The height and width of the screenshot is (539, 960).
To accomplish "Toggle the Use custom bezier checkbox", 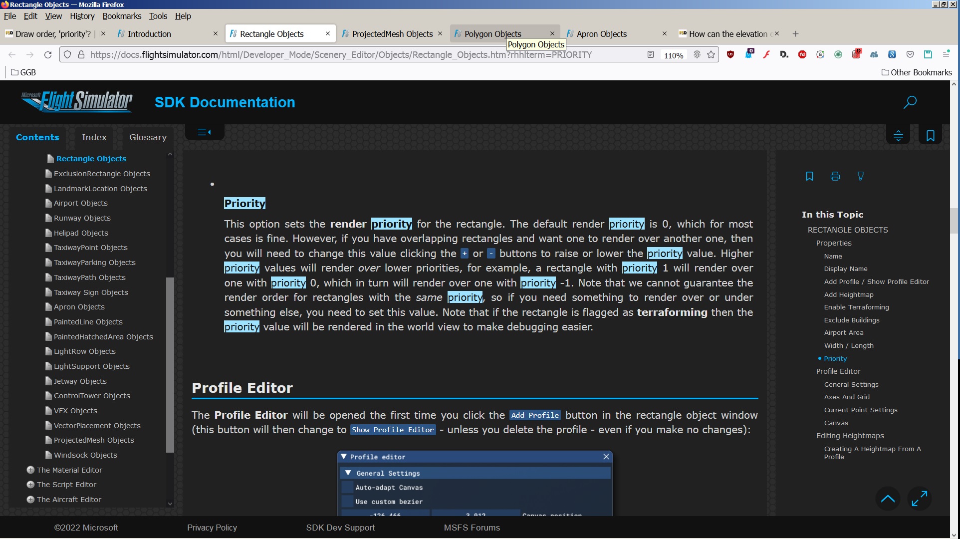I will [x=348, y=502].
